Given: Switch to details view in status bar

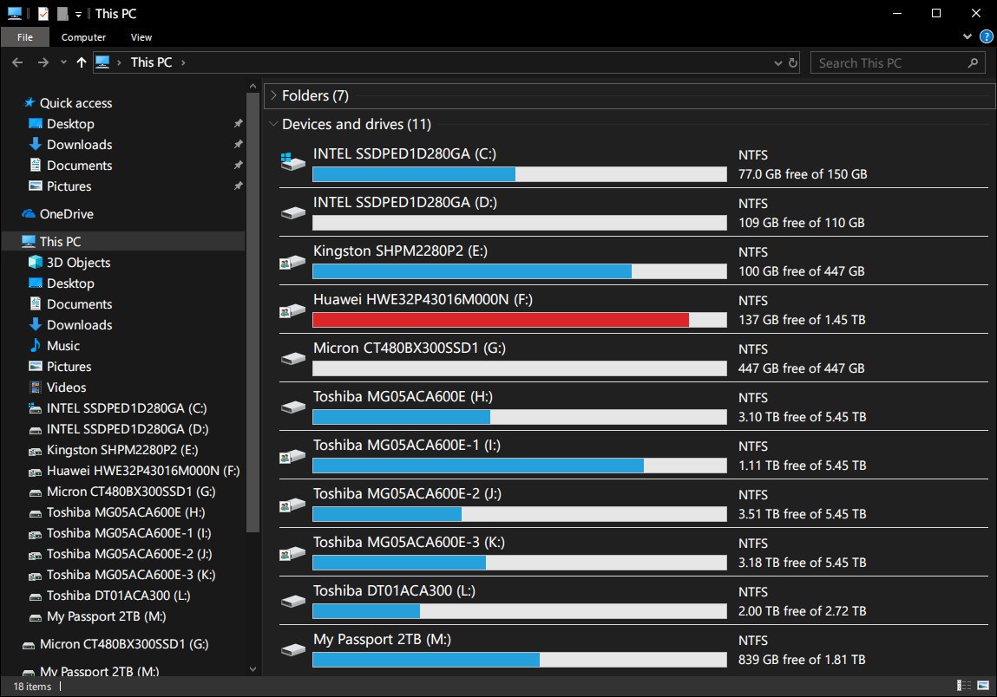Looking at the screenshot, I should (963, 687).
